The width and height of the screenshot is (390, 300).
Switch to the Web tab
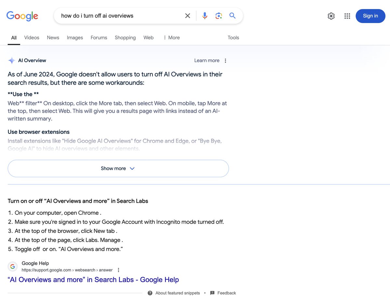[x=149, y=38]
